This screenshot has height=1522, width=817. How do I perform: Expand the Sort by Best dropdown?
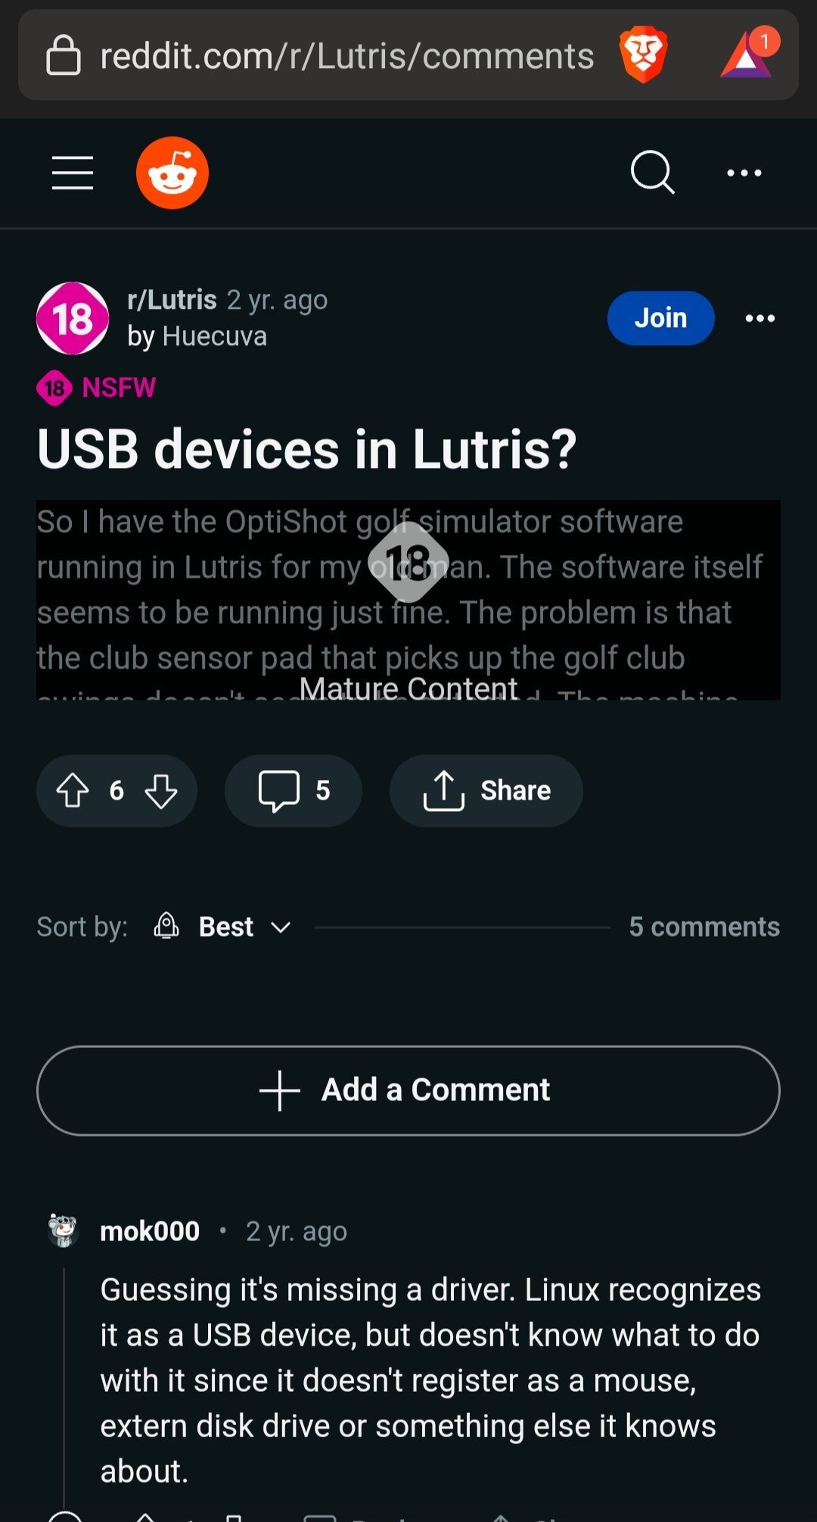[x=224, y=927]
